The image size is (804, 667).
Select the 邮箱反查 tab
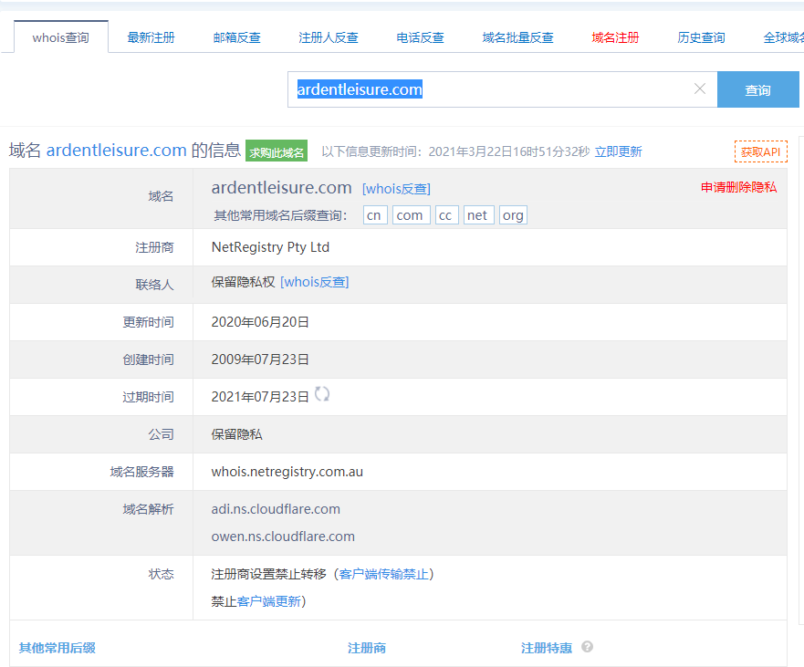coord(236,37)
